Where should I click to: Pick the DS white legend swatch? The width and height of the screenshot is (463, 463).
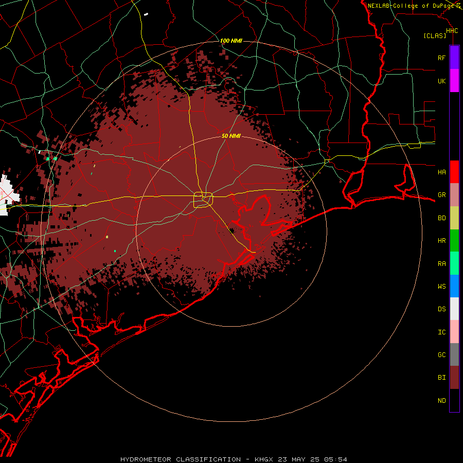[454, 309]
